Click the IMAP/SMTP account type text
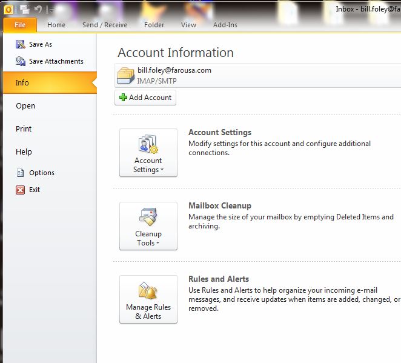The height and width of the screenshot is (363, 401). coord(157,81)
